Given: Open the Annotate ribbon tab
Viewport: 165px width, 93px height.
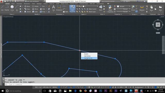Looking at the screenshot, I should tap(19, 4).
